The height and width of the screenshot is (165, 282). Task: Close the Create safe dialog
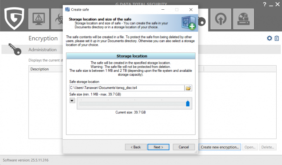tap(191, 10)
